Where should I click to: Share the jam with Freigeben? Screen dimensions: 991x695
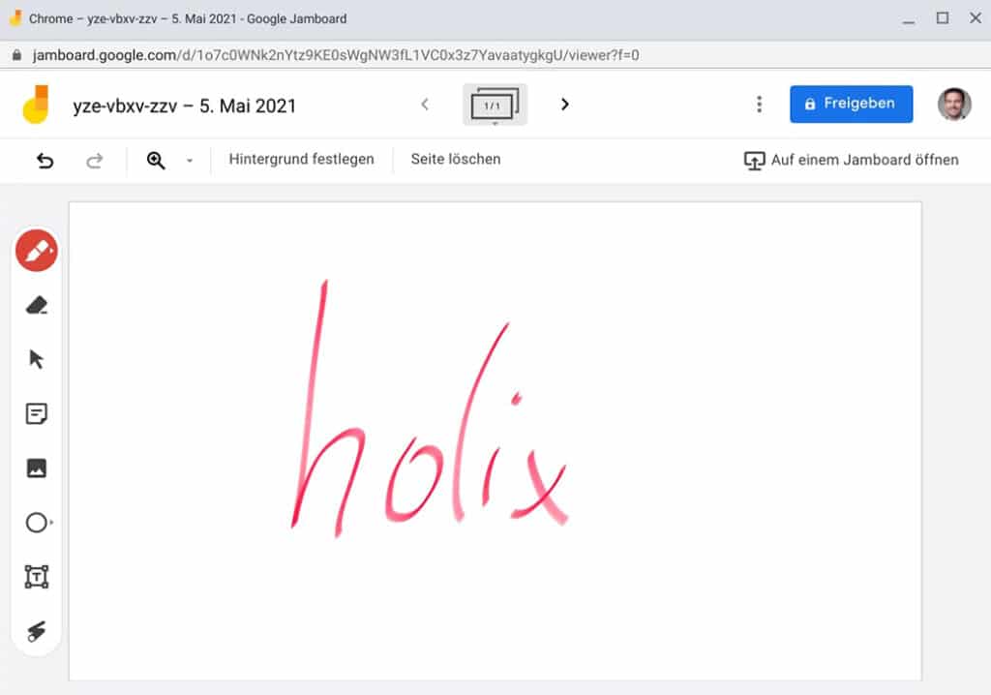tap(851, 104)
